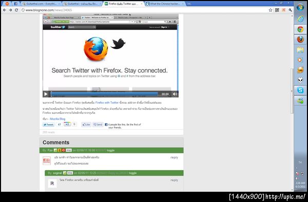The width and height of the screenshot is (308, 202).
Task: Click the blog badge next to Fzo
Action: (x=69, y=150)
